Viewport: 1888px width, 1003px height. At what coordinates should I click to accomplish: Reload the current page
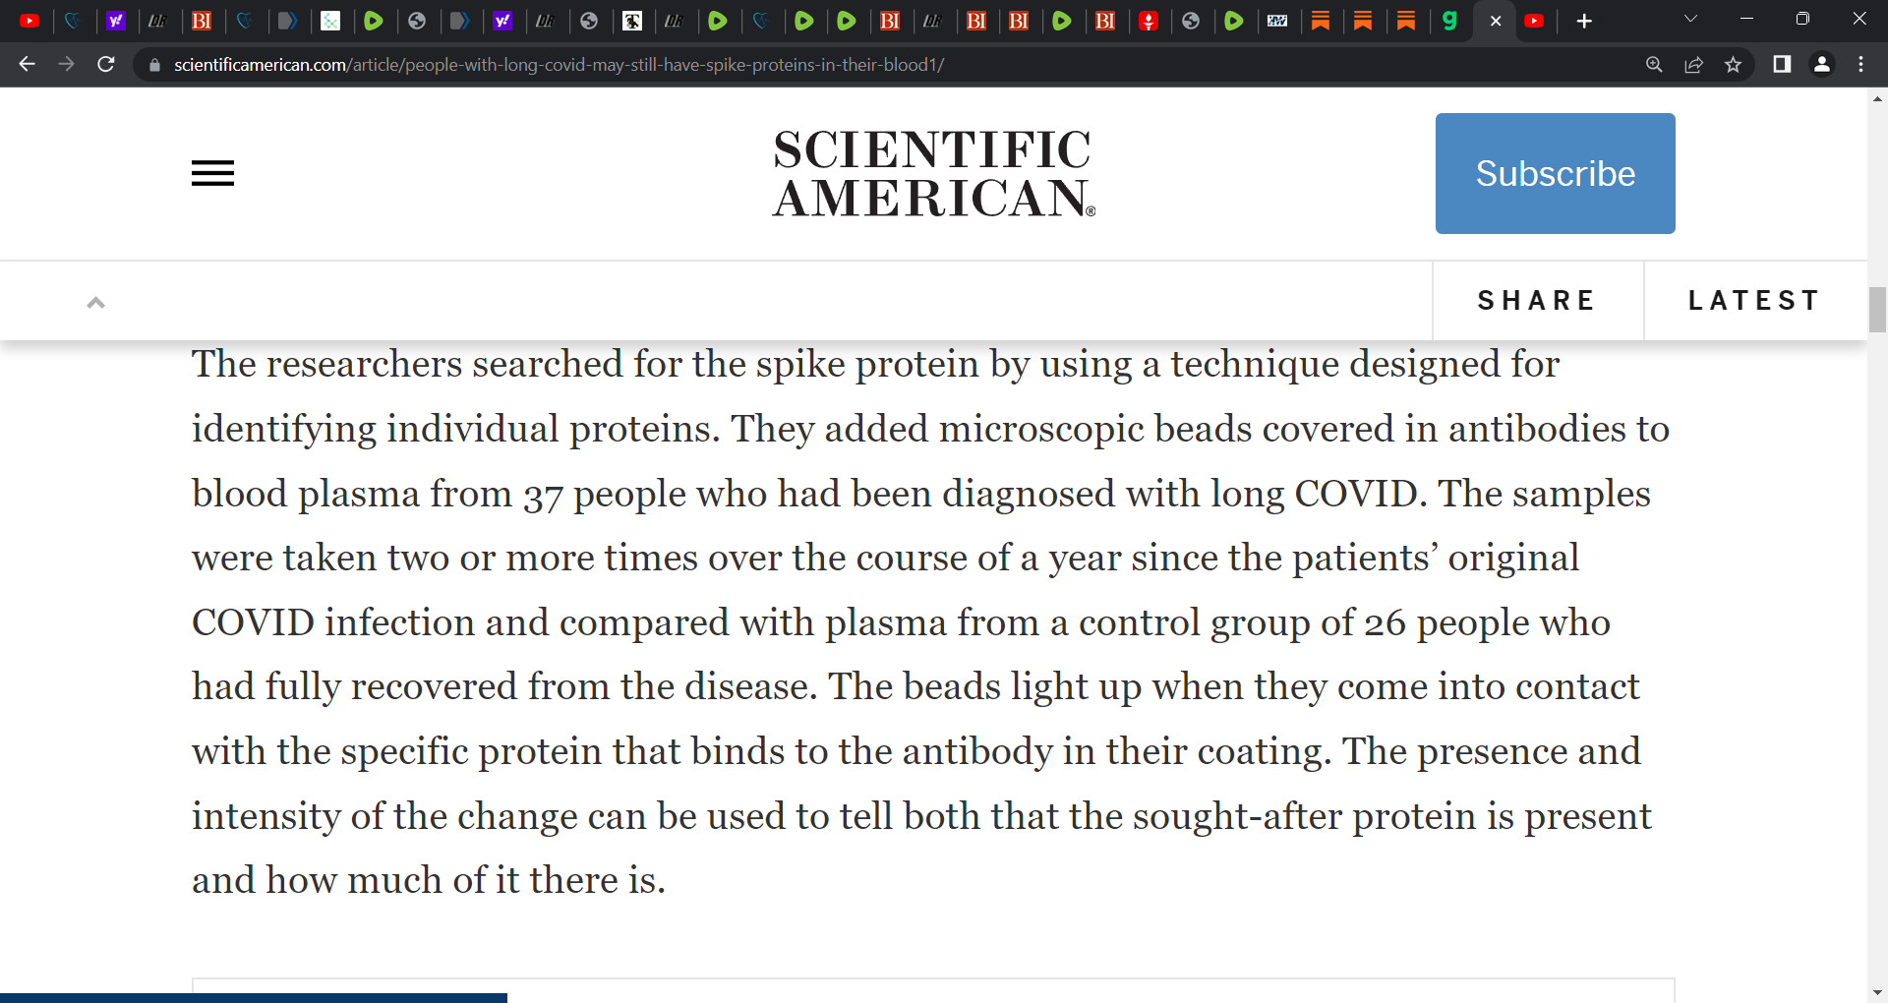(106, 64)
